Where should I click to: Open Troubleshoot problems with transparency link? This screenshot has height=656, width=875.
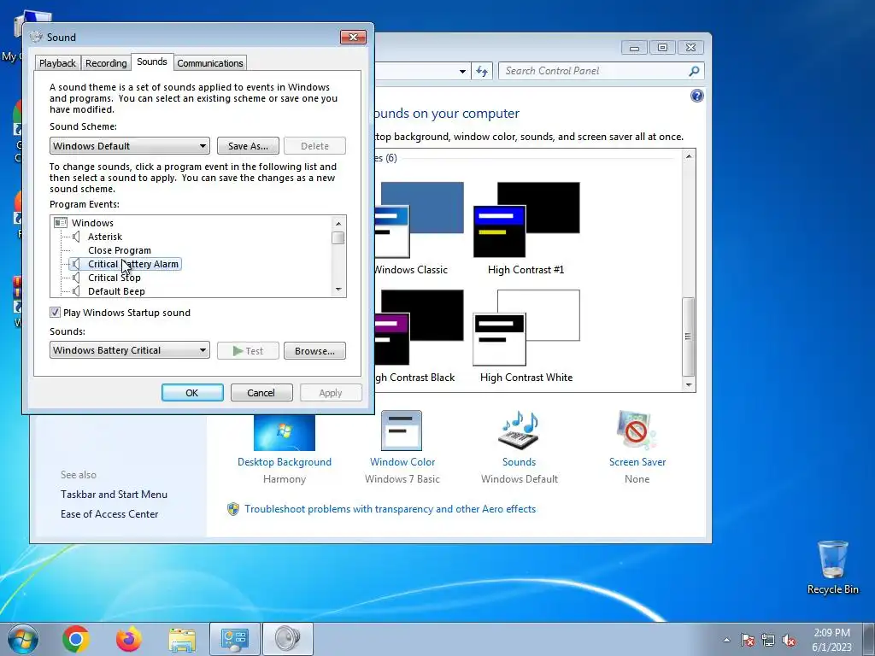click(390, 509)
